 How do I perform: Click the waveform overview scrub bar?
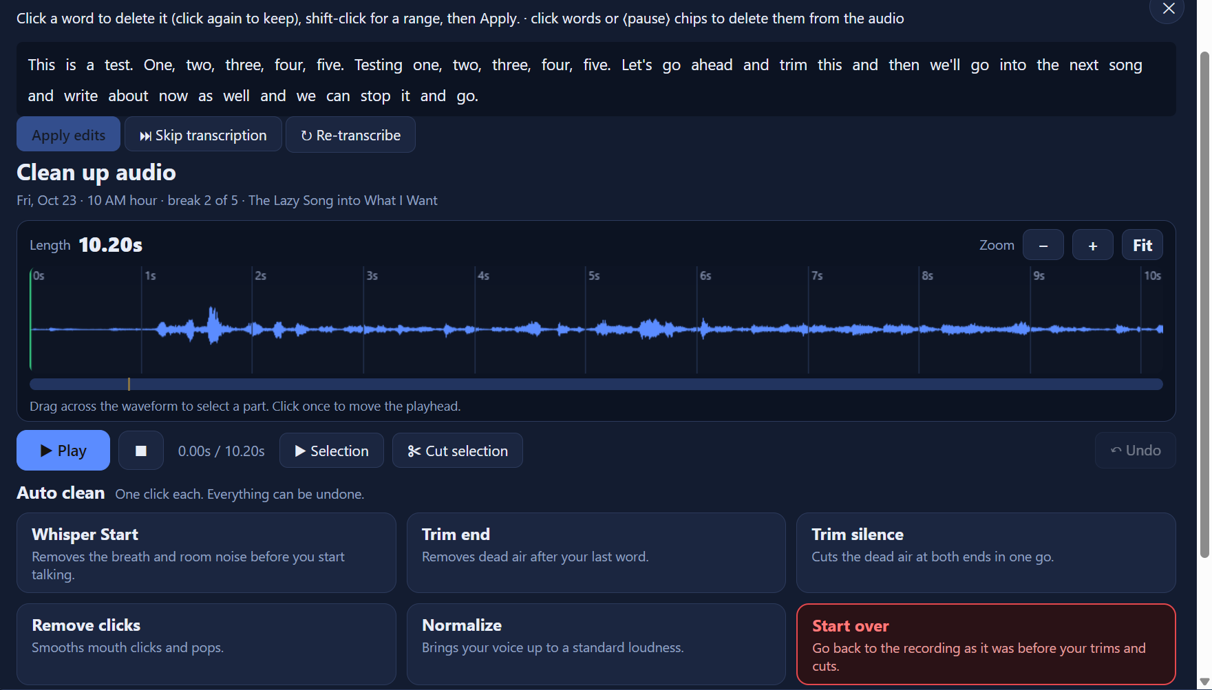point(596,384)
